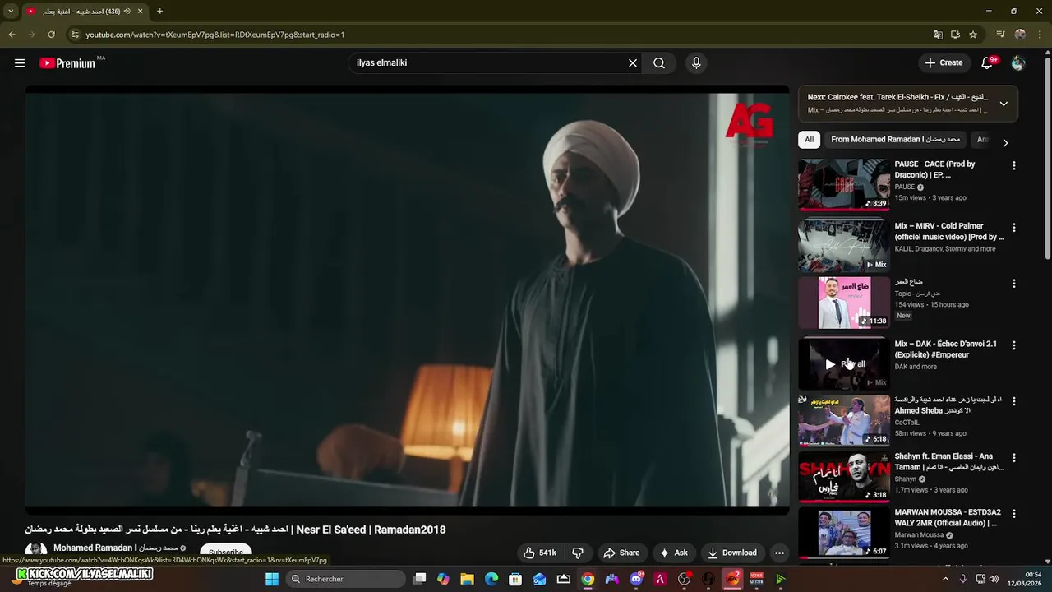The height and width of the screenshot is (592, 1052).
Task: Open more actions three-dot button under video
Action: (779, 553)
